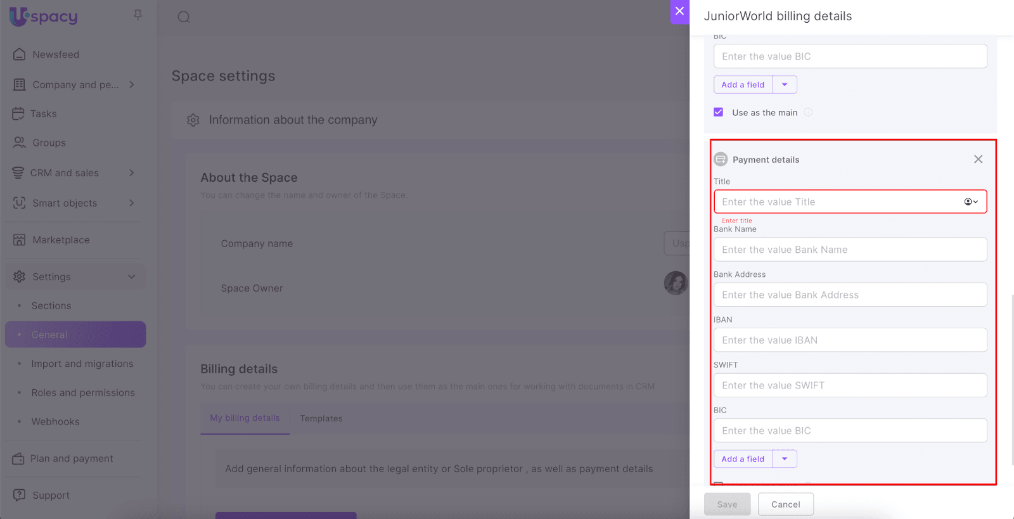Click info icon beside 'Use as the main'
Viewport: 1014px width, 519px height.
click(x=808, y=112)
